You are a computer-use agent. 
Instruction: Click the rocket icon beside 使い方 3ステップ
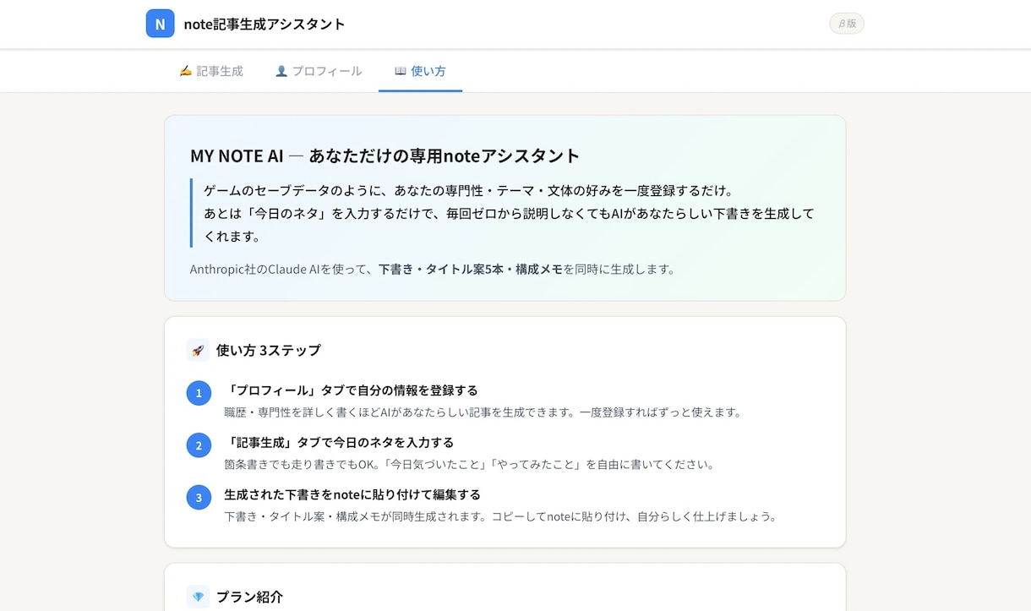tap(198, 350)
